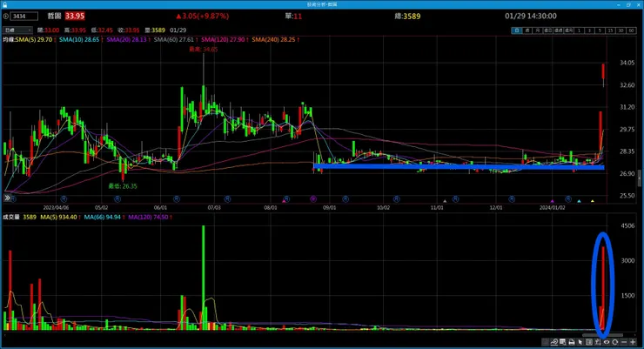Screen dimensions: 644x349
Task: Select the 60-minute timeframe tab
Action: (632, 30)
